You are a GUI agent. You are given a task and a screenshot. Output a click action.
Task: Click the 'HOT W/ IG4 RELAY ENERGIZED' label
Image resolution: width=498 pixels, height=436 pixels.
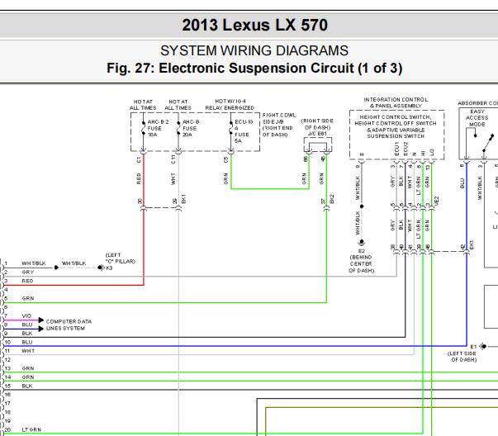tap(230, 105)
